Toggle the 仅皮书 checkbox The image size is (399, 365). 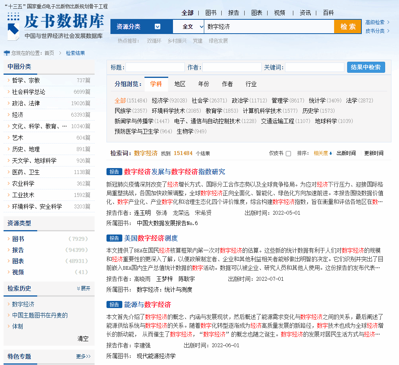click(288, 153)
